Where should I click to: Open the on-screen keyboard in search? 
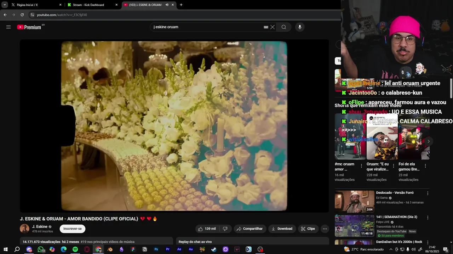click(x=266, y=27)
